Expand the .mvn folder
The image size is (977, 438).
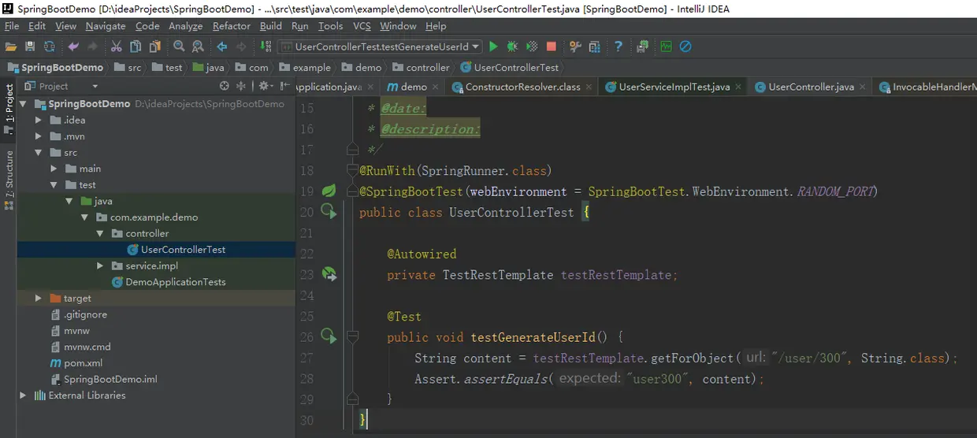39,136
